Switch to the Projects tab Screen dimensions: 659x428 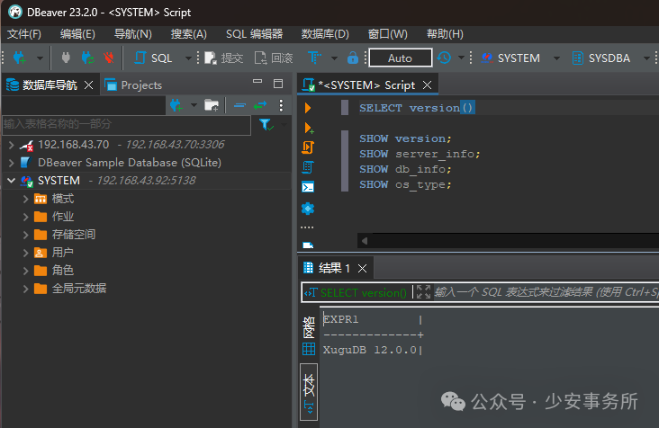[133, 85]
